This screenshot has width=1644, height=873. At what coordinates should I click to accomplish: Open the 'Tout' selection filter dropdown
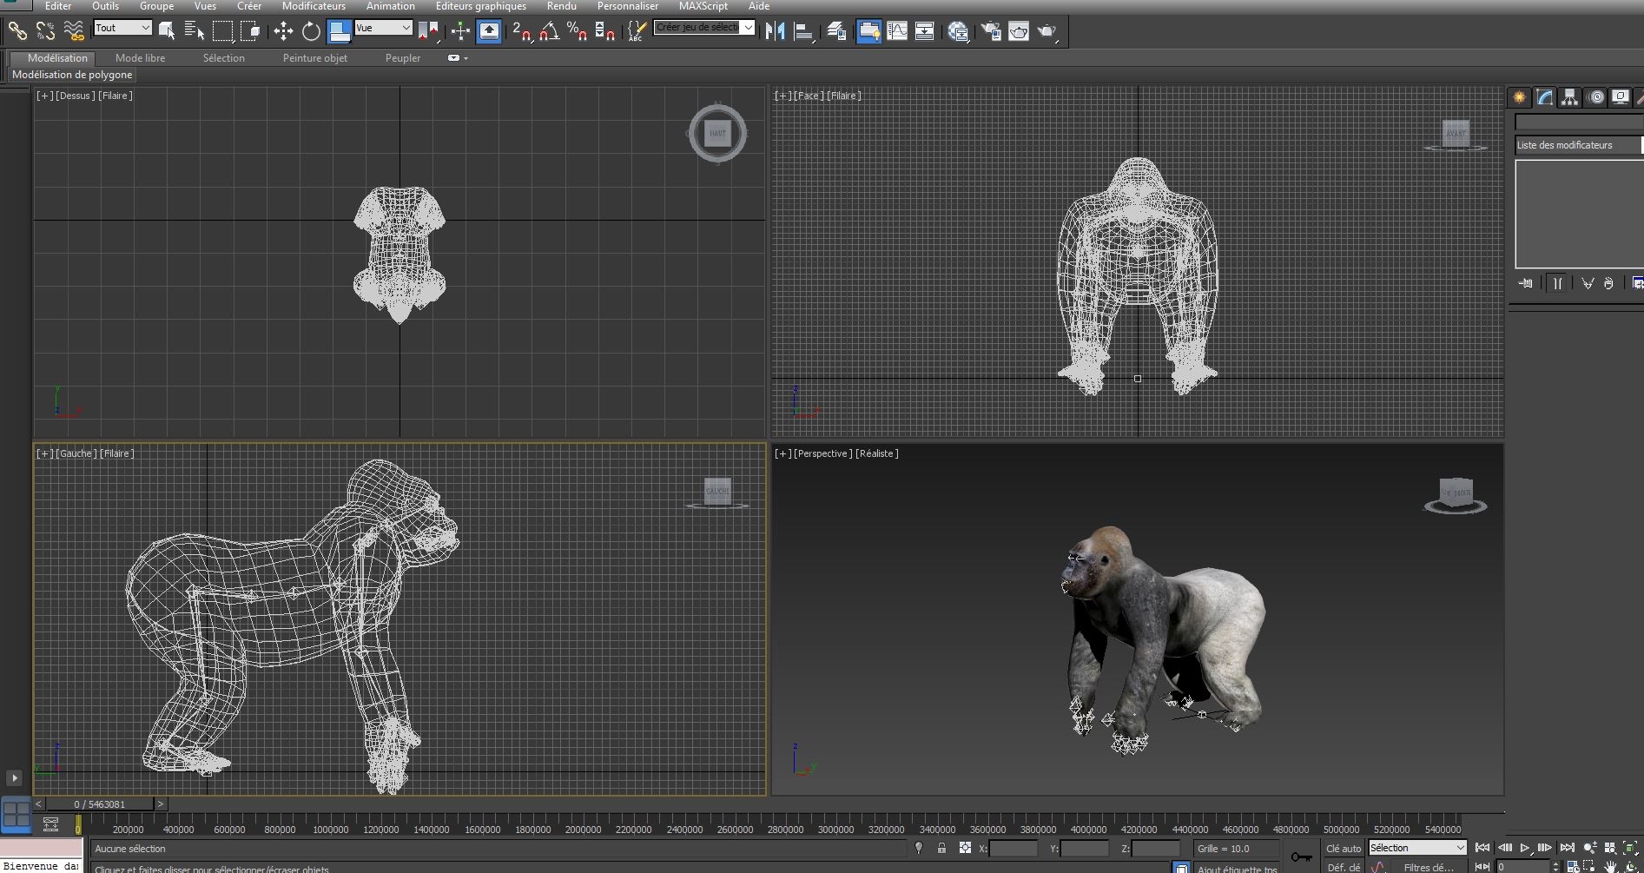click(122, 28)
